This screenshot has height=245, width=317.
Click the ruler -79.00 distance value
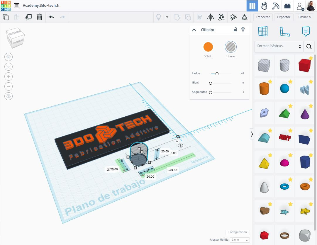click(x=173, y=170)
